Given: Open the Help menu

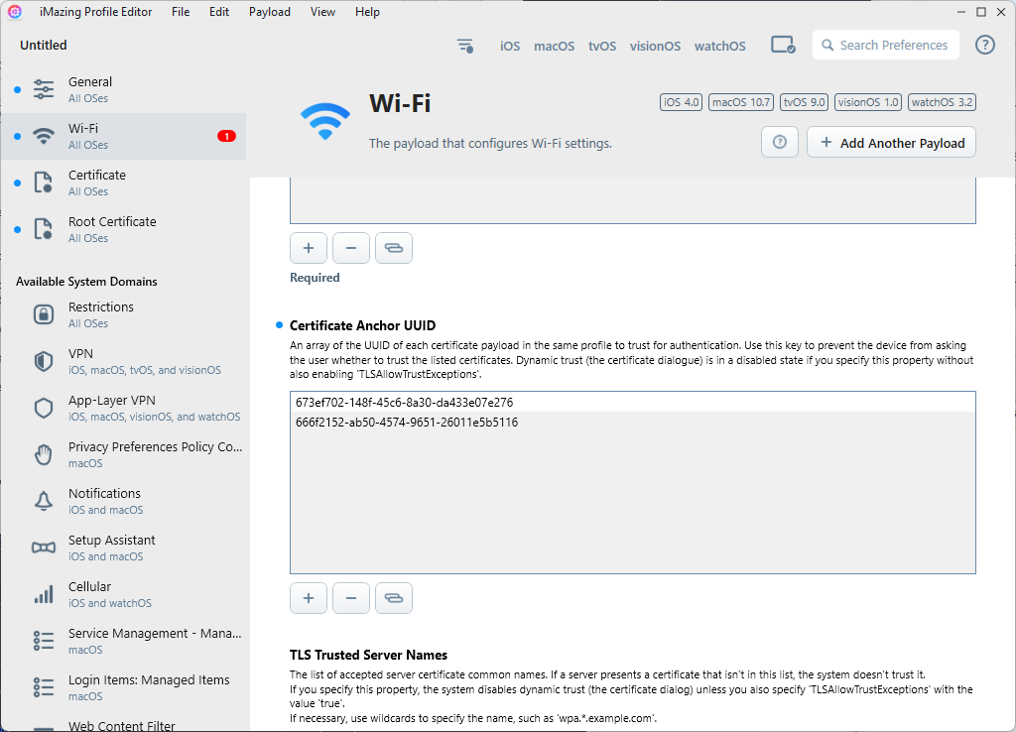Looking at the screenshot, I should [x=367, y=12].
